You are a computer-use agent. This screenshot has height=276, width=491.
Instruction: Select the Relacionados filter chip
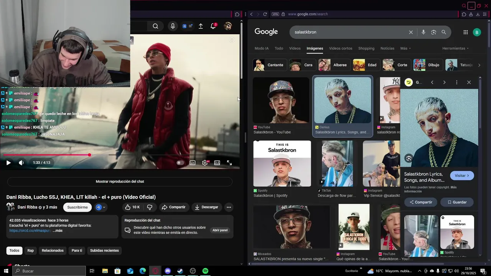[x=53, y=250]
